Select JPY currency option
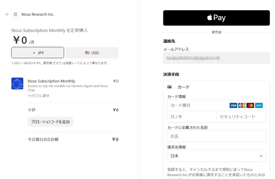The image size is (275, 179). click(x=38, y=52)
